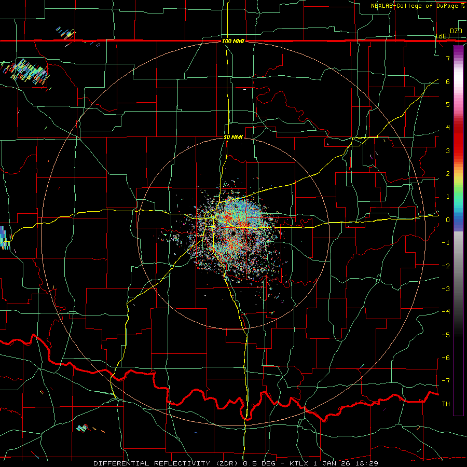
Task: Click the color scale value 0
Action: click(448, 220)
